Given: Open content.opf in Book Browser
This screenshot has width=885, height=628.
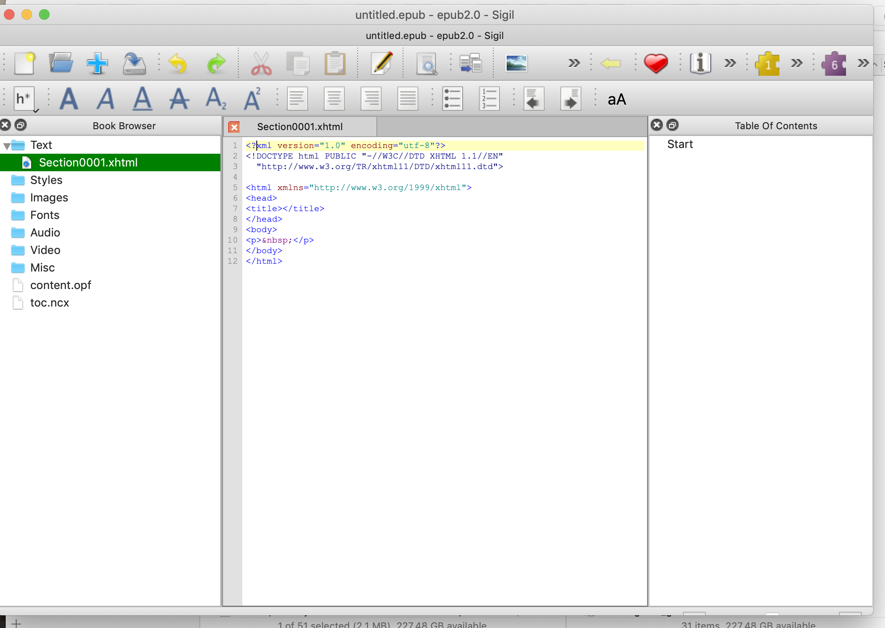Looking at the screenshot, I should [60, 285].
